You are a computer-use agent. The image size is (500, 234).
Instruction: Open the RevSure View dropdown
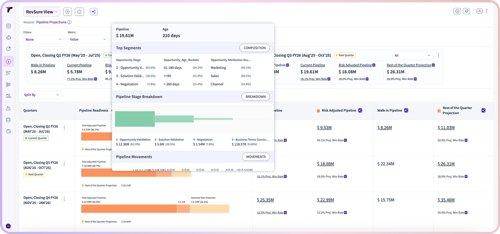click(x=41, y=12)
